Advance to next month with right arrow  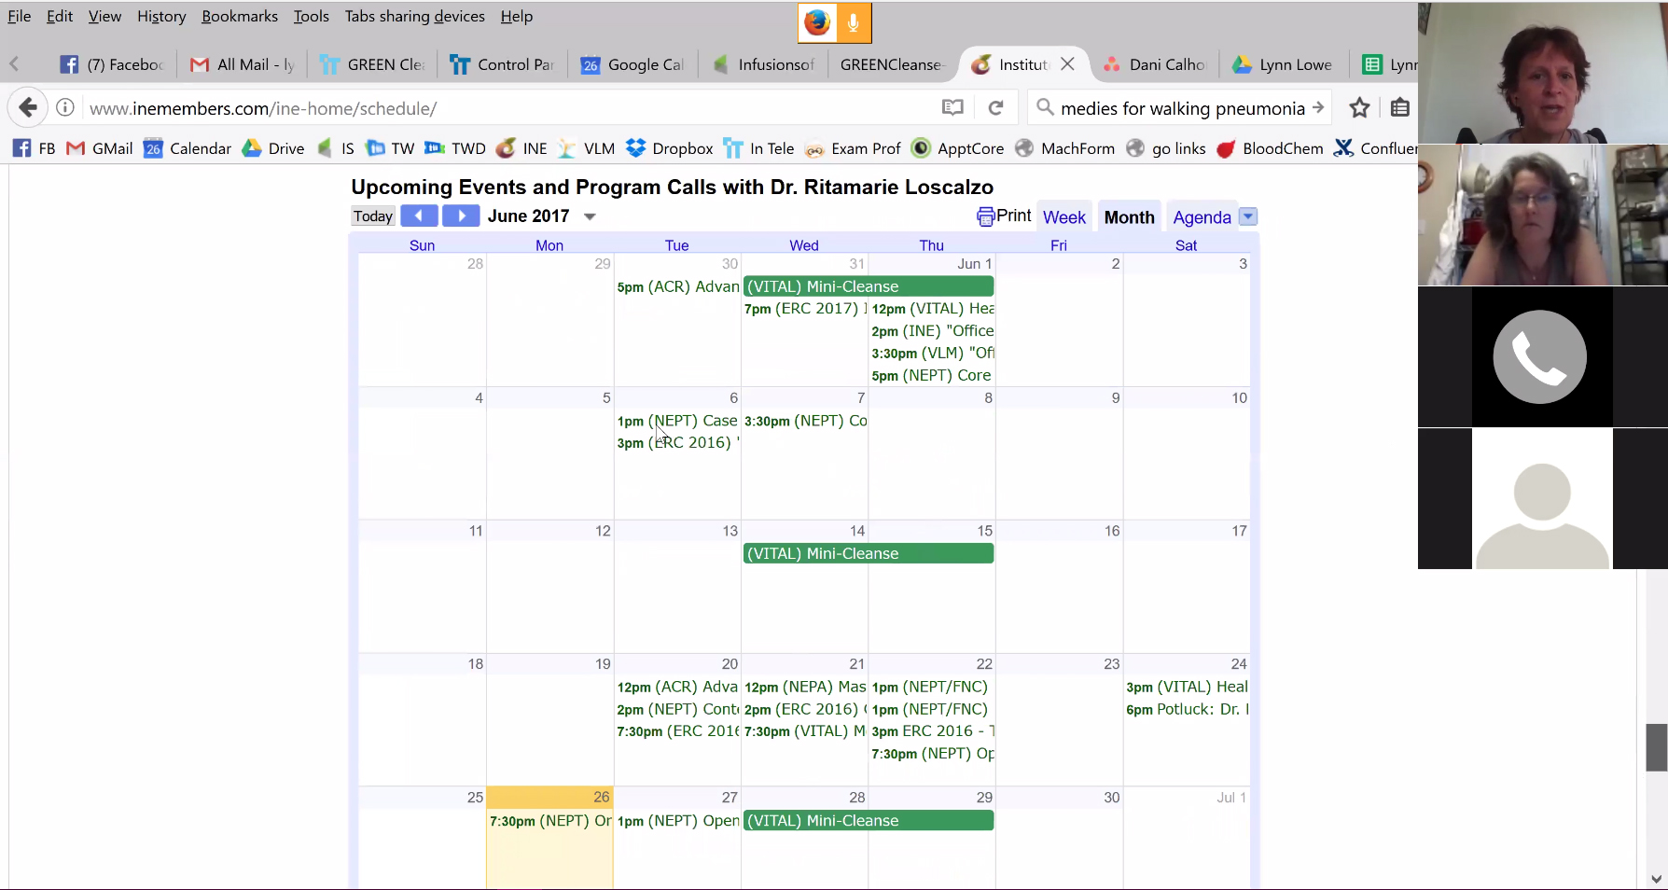tap(461, 216)
